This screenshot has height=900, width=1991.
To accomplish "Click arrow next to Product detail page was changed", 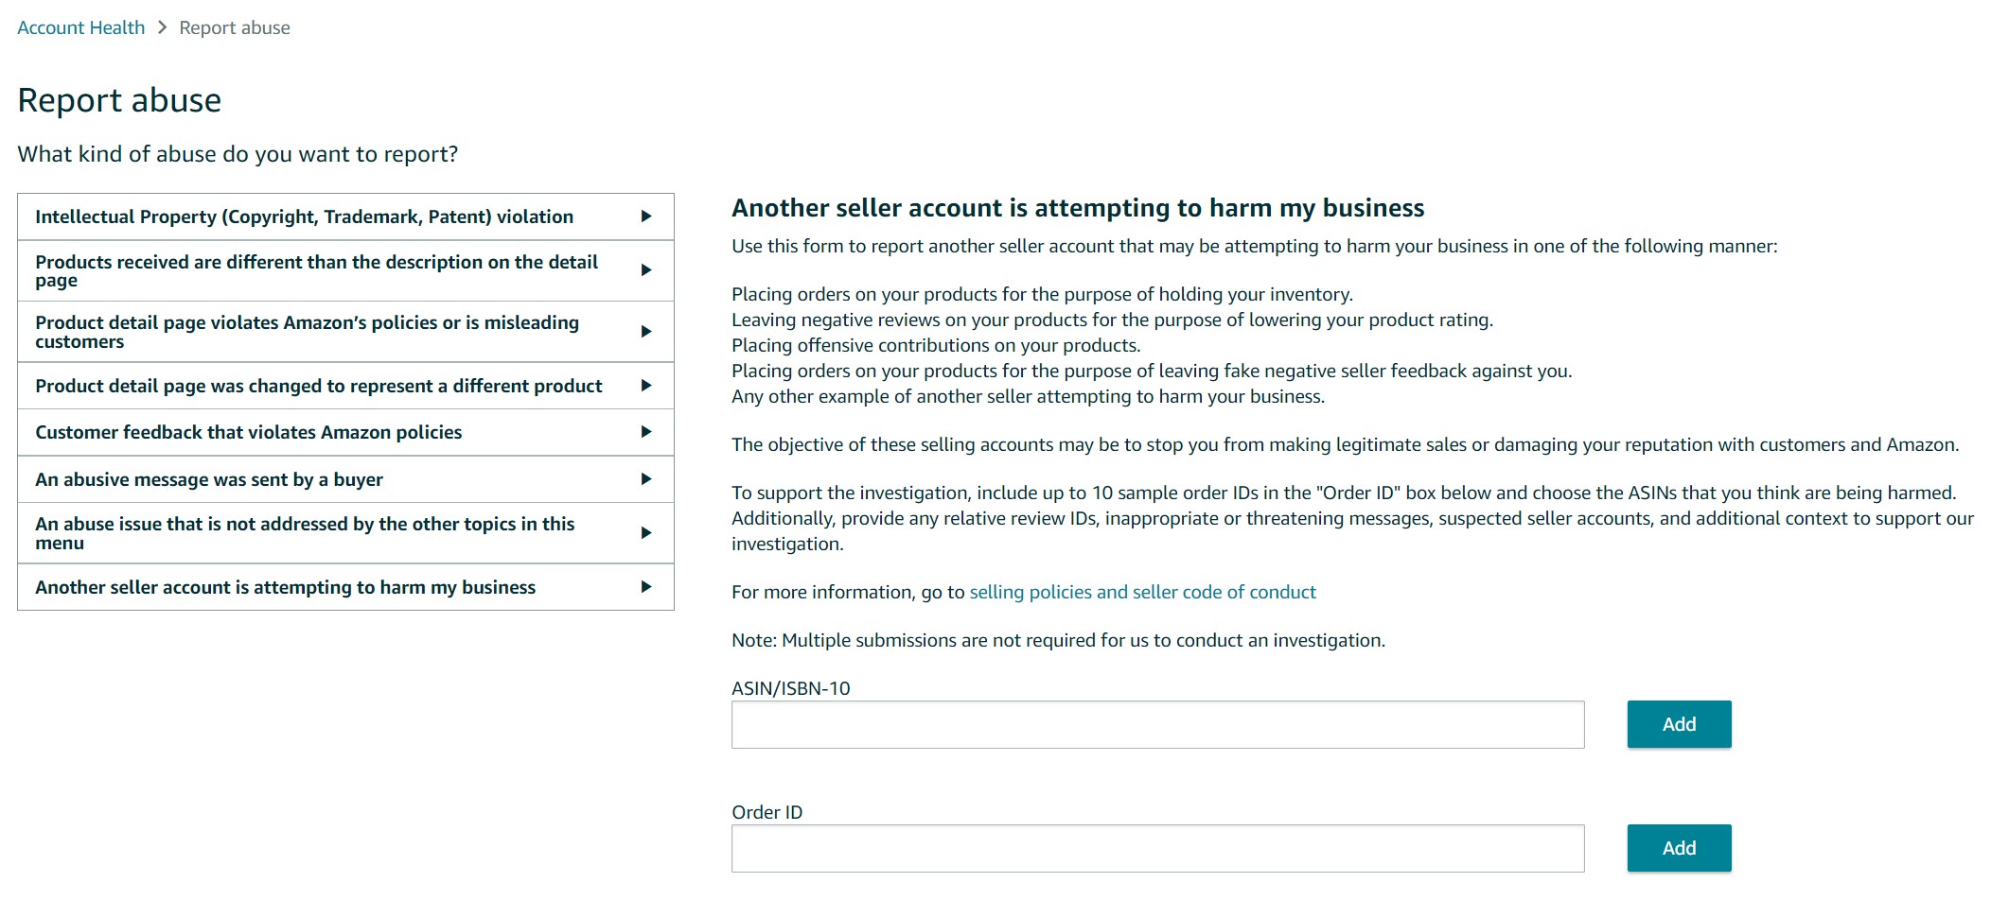I will point(646,386).
